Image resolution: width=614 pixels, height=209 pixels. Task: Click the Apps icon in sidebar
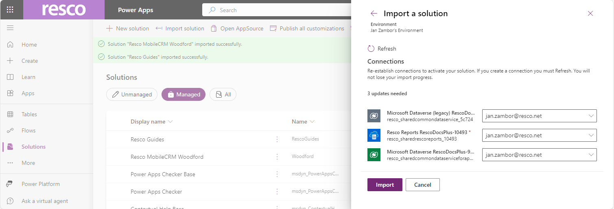[x=11, y=93]
